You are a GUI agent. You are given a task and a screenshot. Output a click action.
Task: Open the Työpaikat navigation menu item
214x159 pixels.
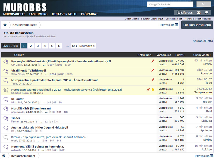pos(89,14)
